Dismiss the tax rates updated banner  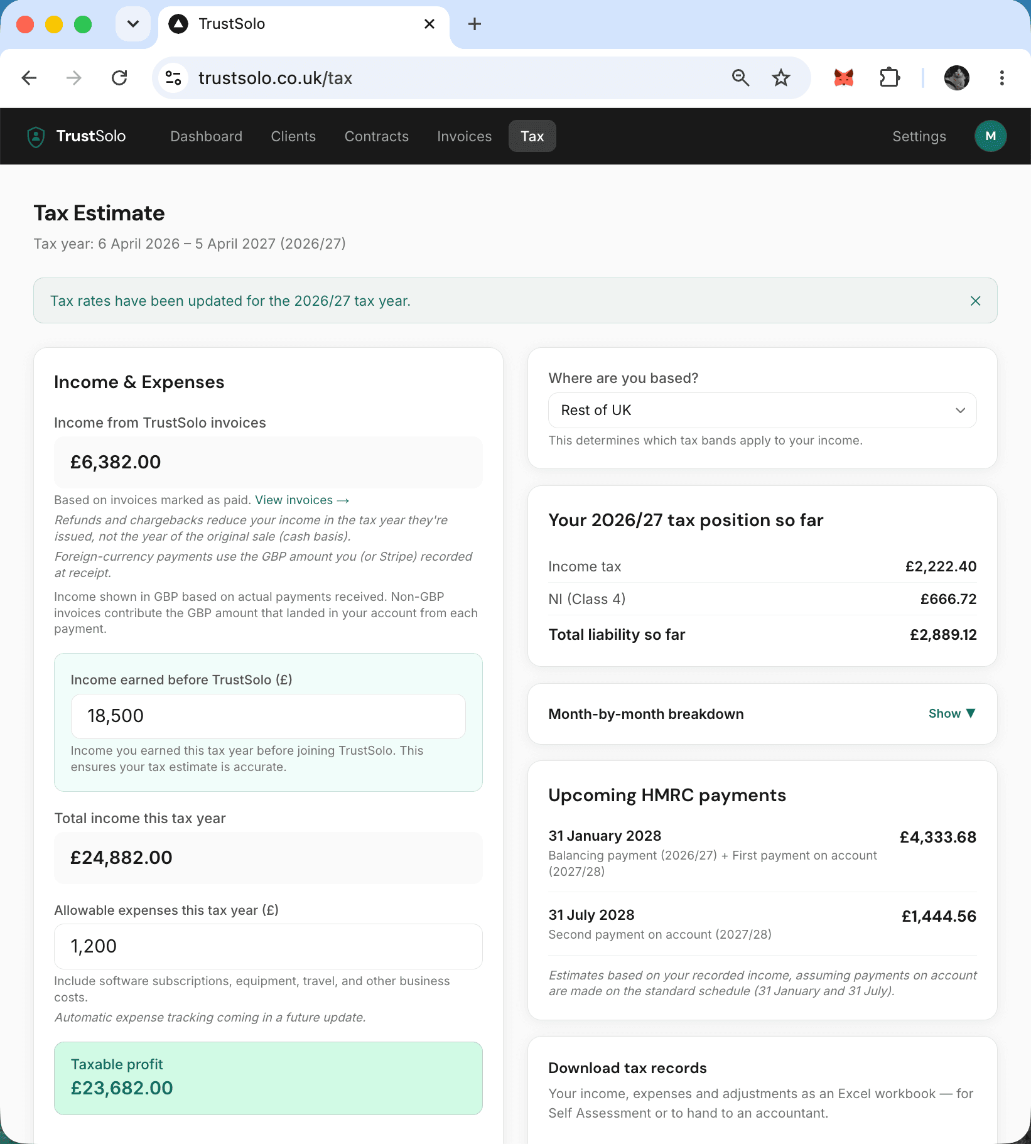point(975,301)
